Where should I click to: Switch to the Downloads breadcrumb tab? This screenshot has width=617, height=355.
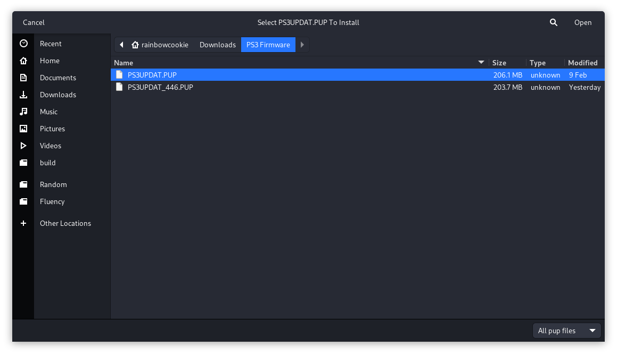(x=217, y=45)
